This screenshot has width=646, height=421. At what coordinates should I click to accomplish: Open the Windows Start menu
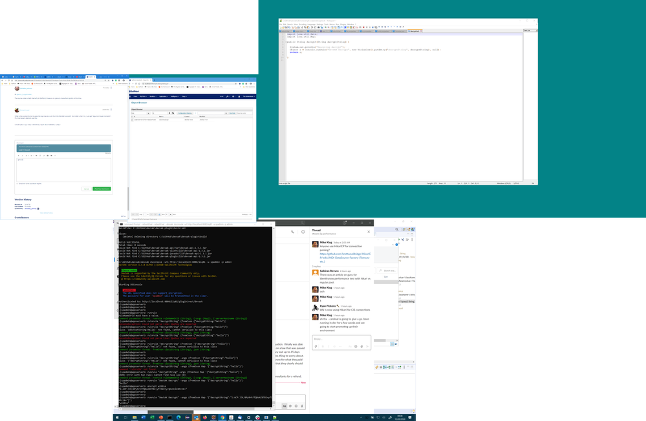click(118, 417)
